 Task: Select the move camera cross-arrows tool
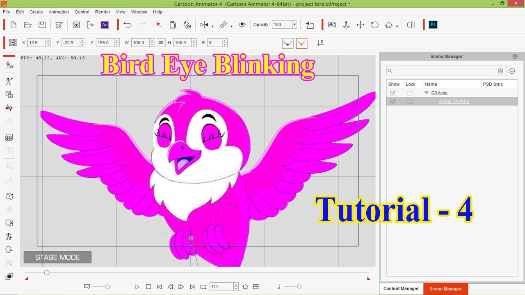(x=361, y=25)
